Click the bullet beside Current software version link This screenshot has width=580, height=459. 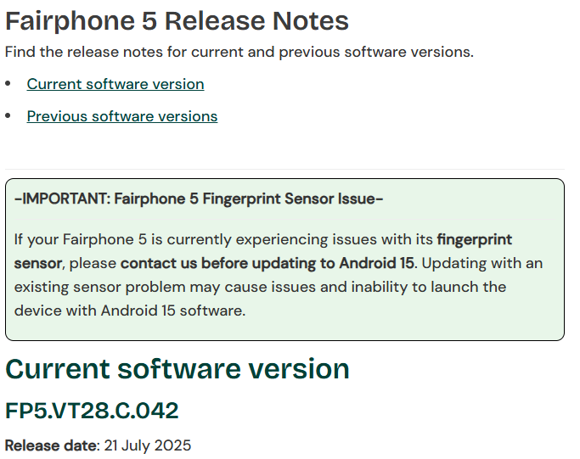(8, 84)
